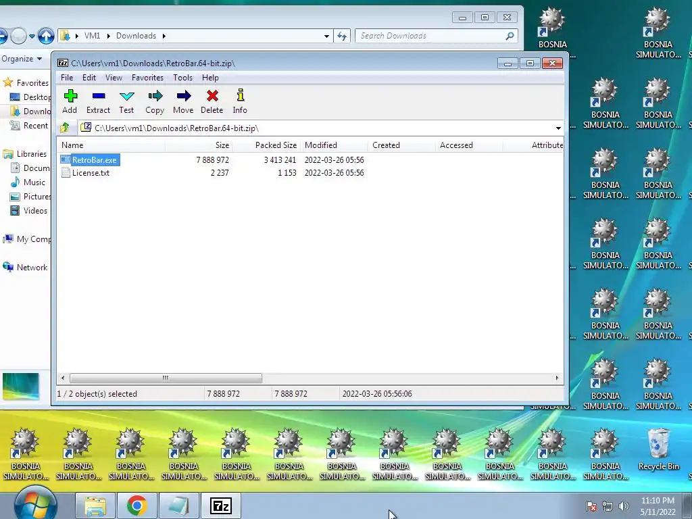Screen dimensions: 692x519
Task: Open Google Chrome from the taskbar
Action: click(137, 505)
